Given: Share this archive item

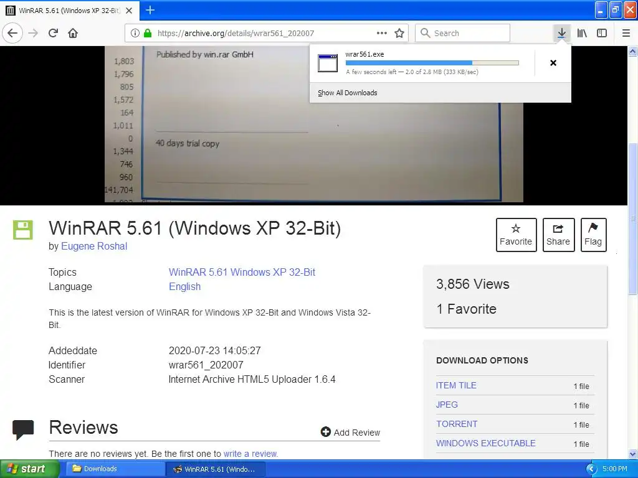Looking at the screenshot, I should pyautogui.click(x=558, y=235).
